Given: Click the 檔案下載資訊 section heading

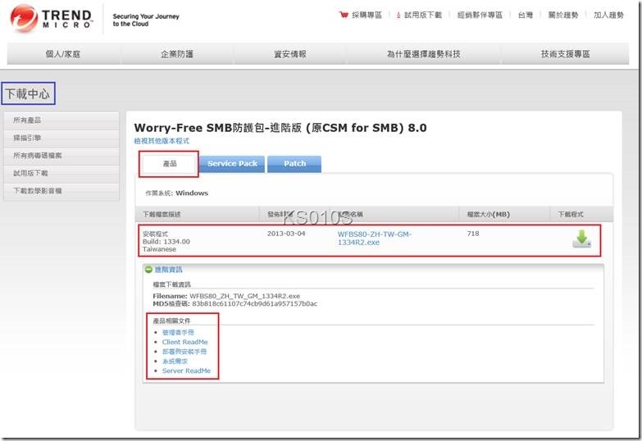Looking at the screenshot, I should [x=171, y=284].
